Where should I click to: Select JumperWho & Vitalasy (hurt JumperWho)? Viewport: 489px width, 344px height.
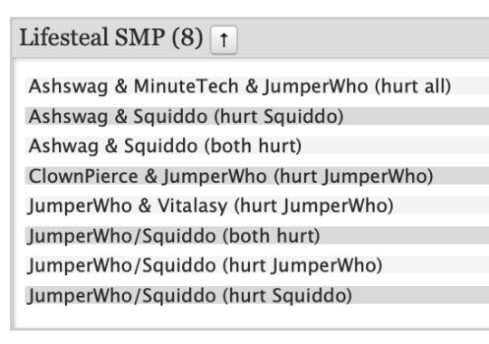pyautogui.click(x=257, y=205)
